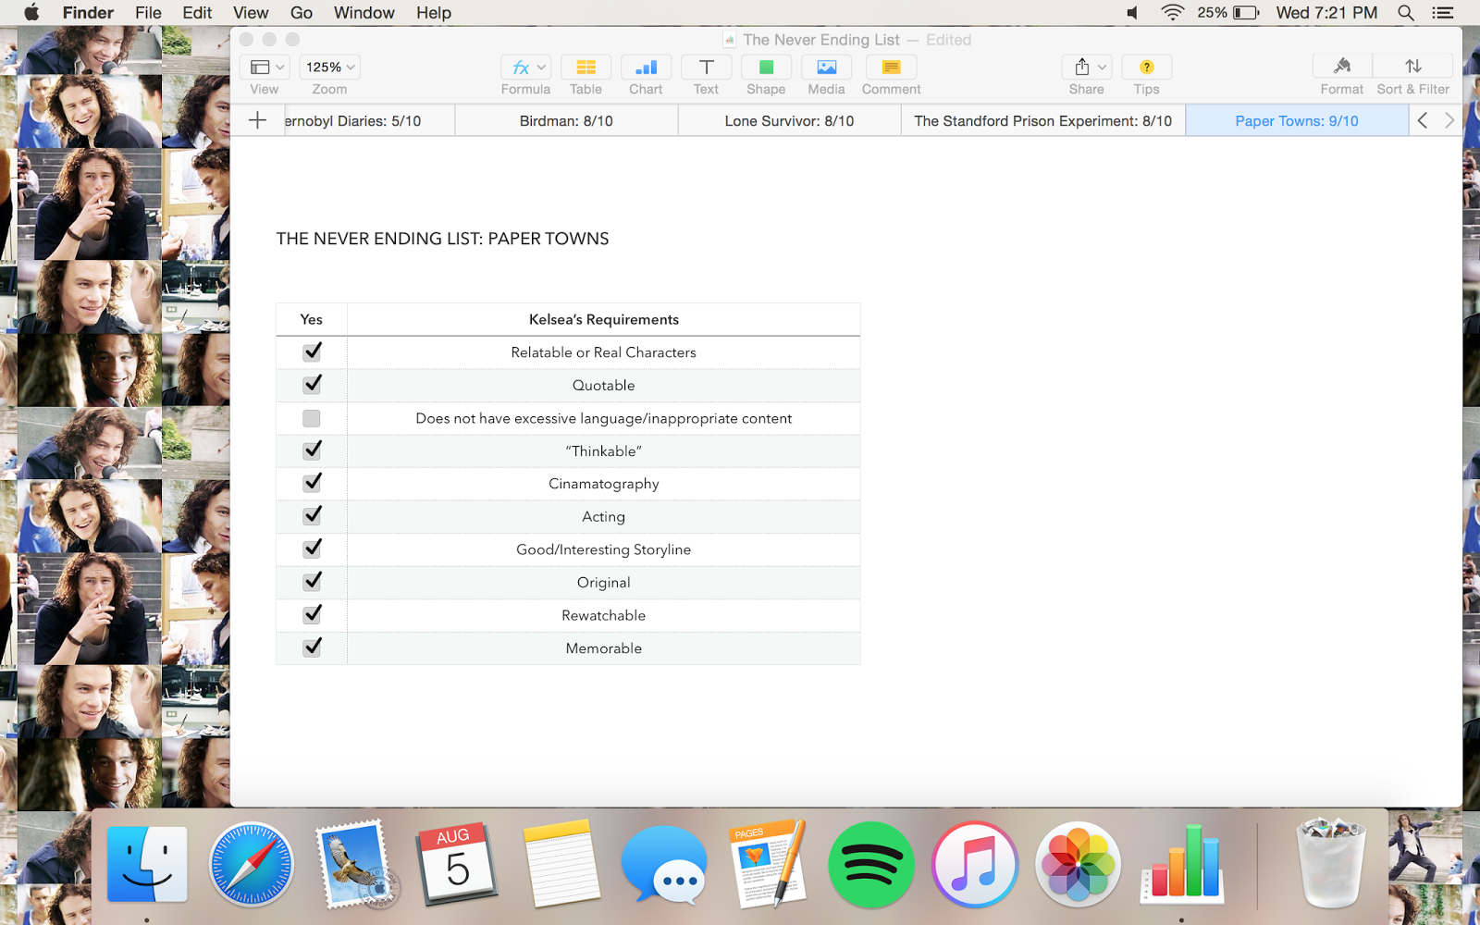The height and width of the screenshot is (925, 1480).
Task: Check the excessive language requirement checkbox
Action: [311, 417]
